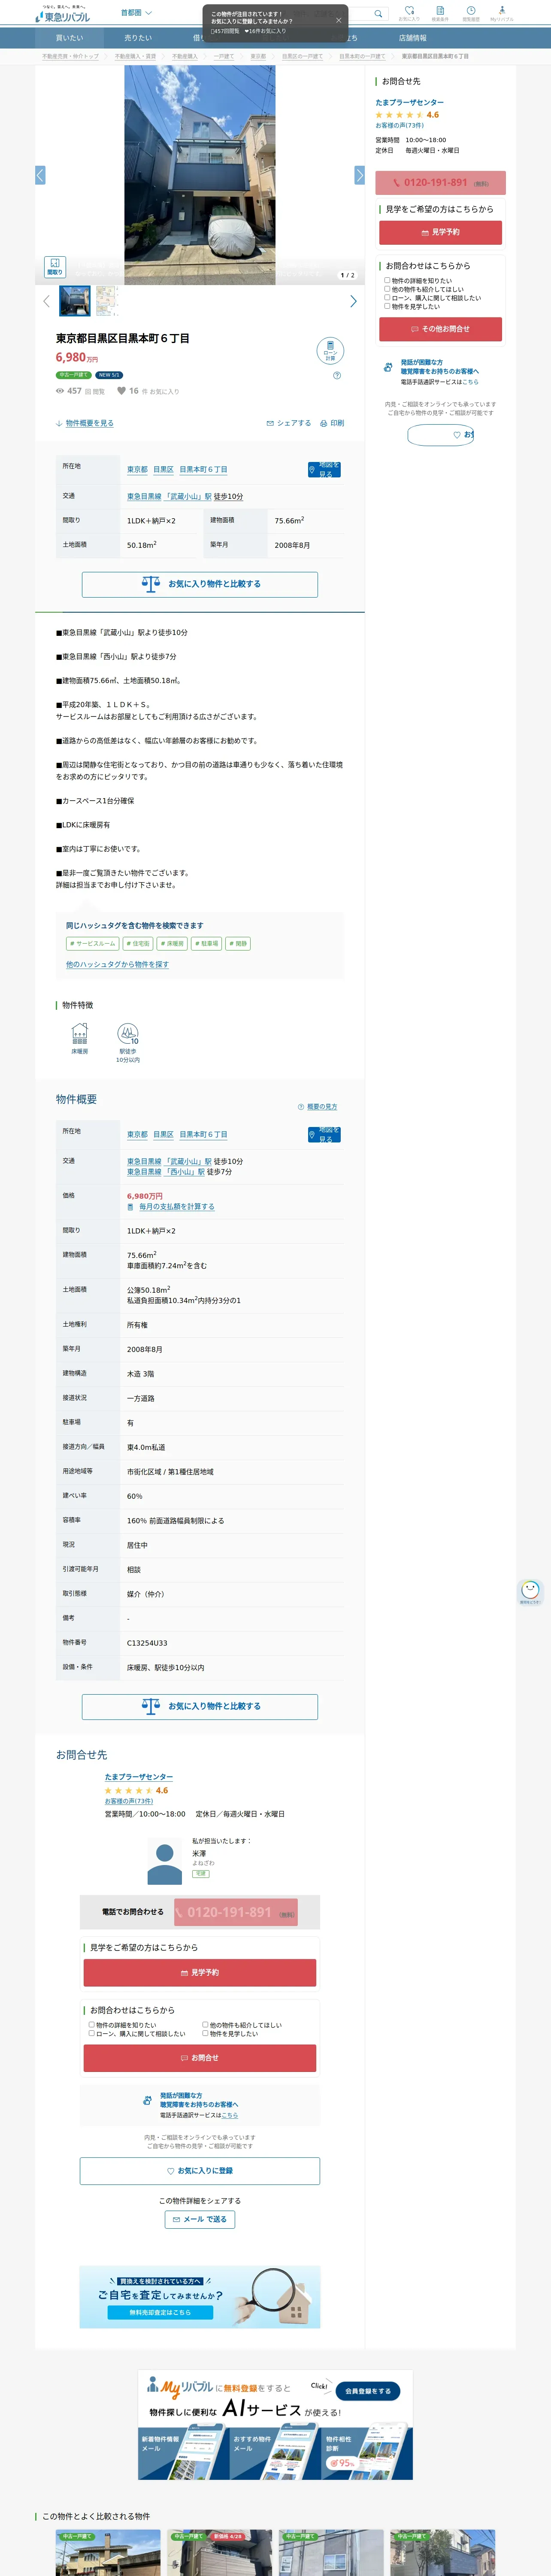551x2576 pixels.
Task: Open sidebar お客様の声(73件) link
Action: tap(399, 125)
